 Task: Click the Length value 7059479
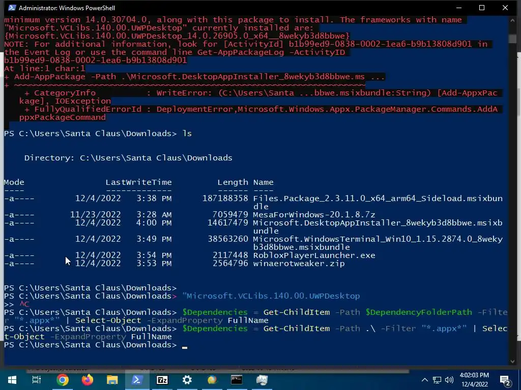pos(230,215)
